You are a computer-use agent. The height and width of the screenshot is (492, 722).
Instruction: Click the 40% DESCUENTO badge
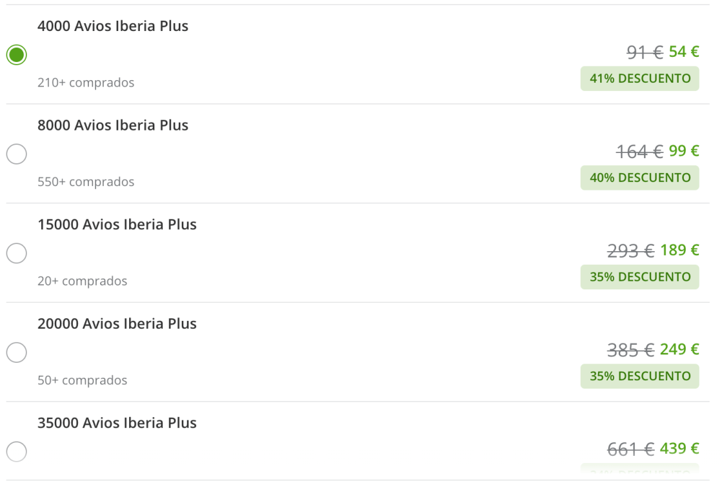pos(639,178)
